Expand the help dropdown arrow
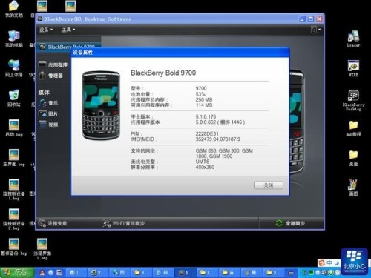Image resolution: width=371 pixels, height=278 pixels. click(x=319, y=30)
